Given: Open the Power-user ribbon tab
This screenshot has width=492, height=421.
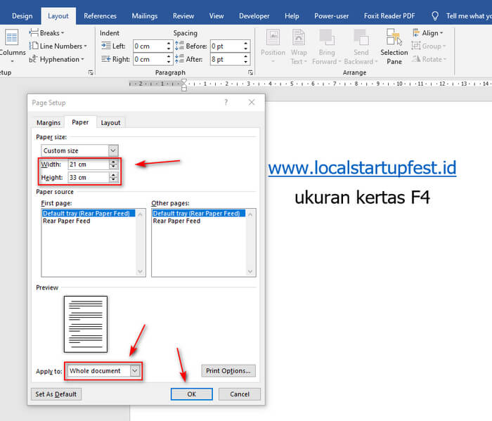Looking at the screenshot, I should tap(331, 16).
